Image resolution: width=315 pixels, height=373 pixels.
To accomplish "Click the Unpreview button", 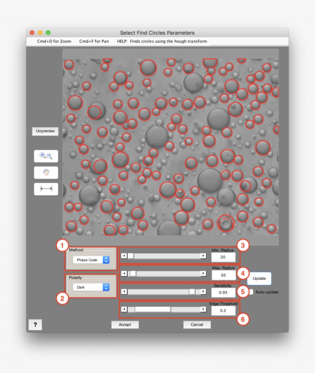I will [45, 131].
